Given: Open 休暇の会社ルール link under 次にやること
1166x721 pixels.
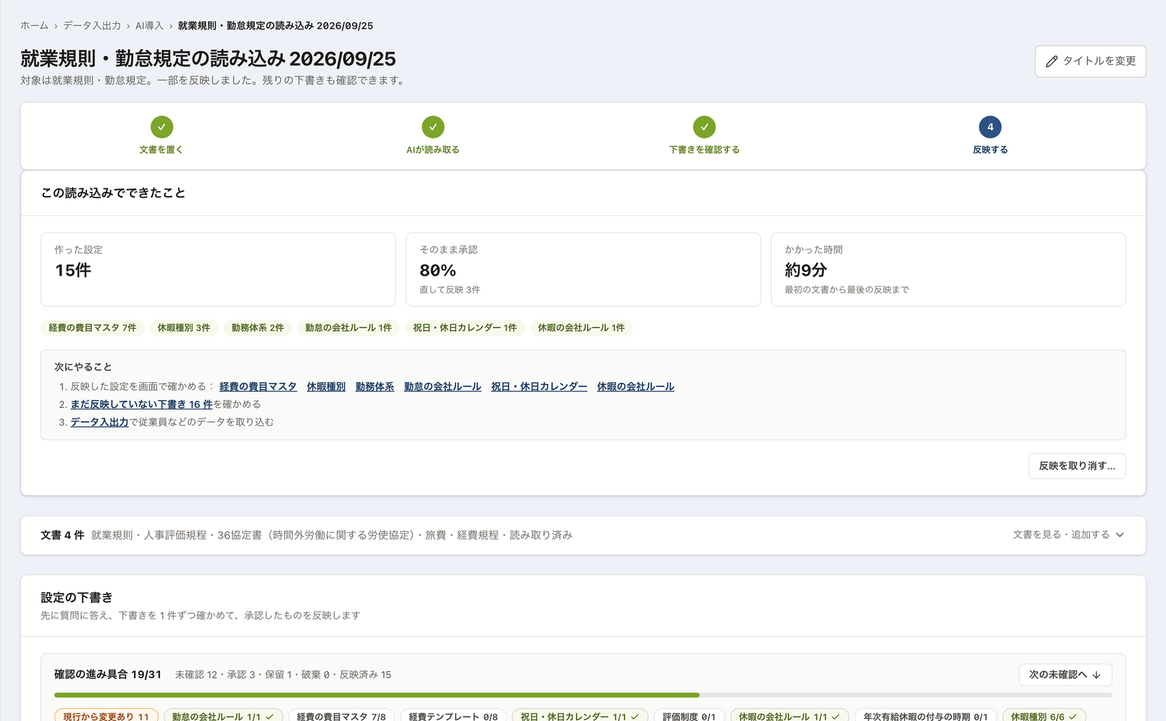Looking at the screenshot, I should 636,386.
